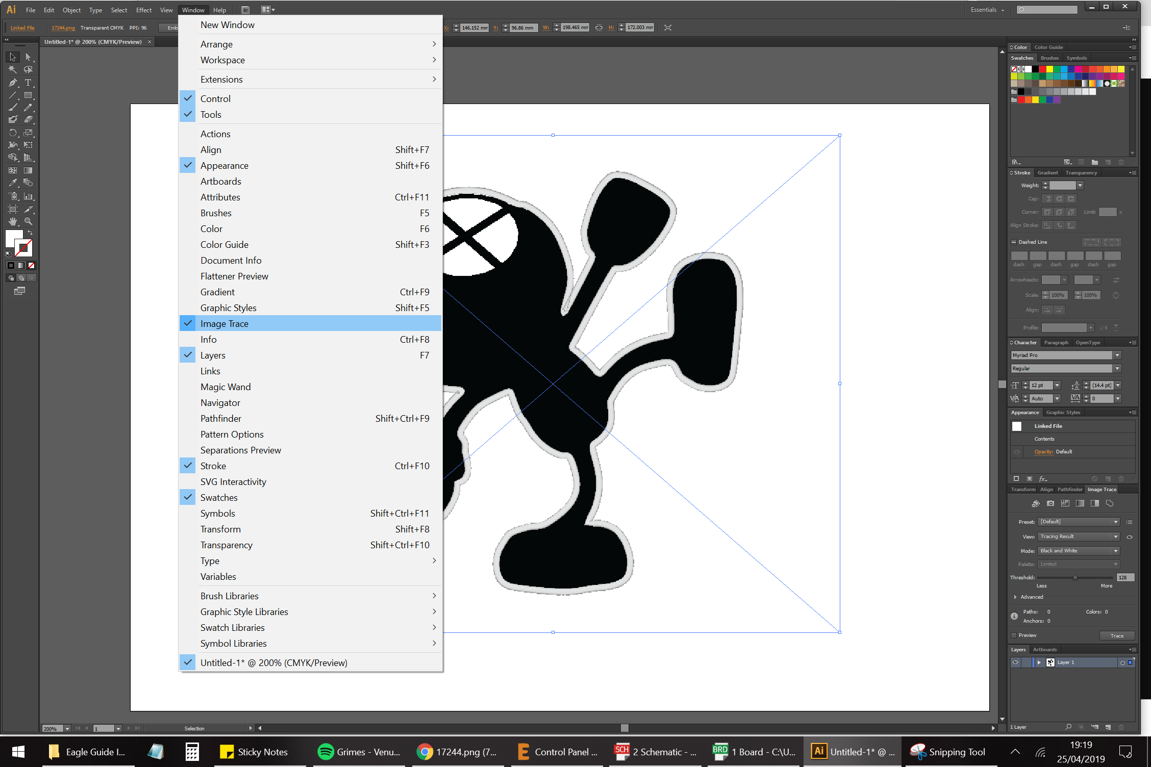
Task: Select the Direct Selection tool
Action: coord(28,57)
